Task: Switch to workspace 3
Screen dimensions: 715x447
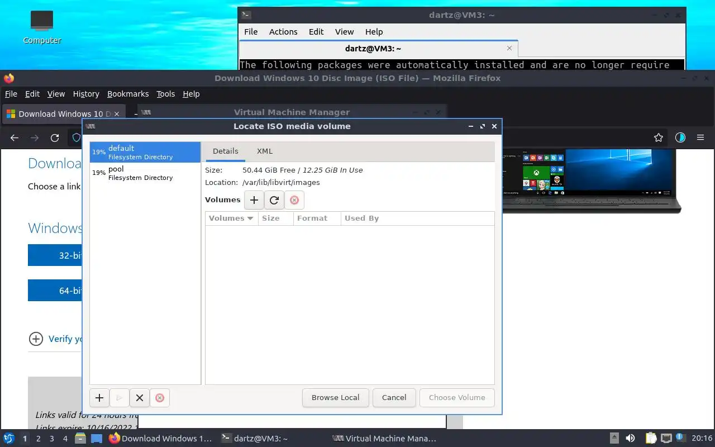Action: 52,439
